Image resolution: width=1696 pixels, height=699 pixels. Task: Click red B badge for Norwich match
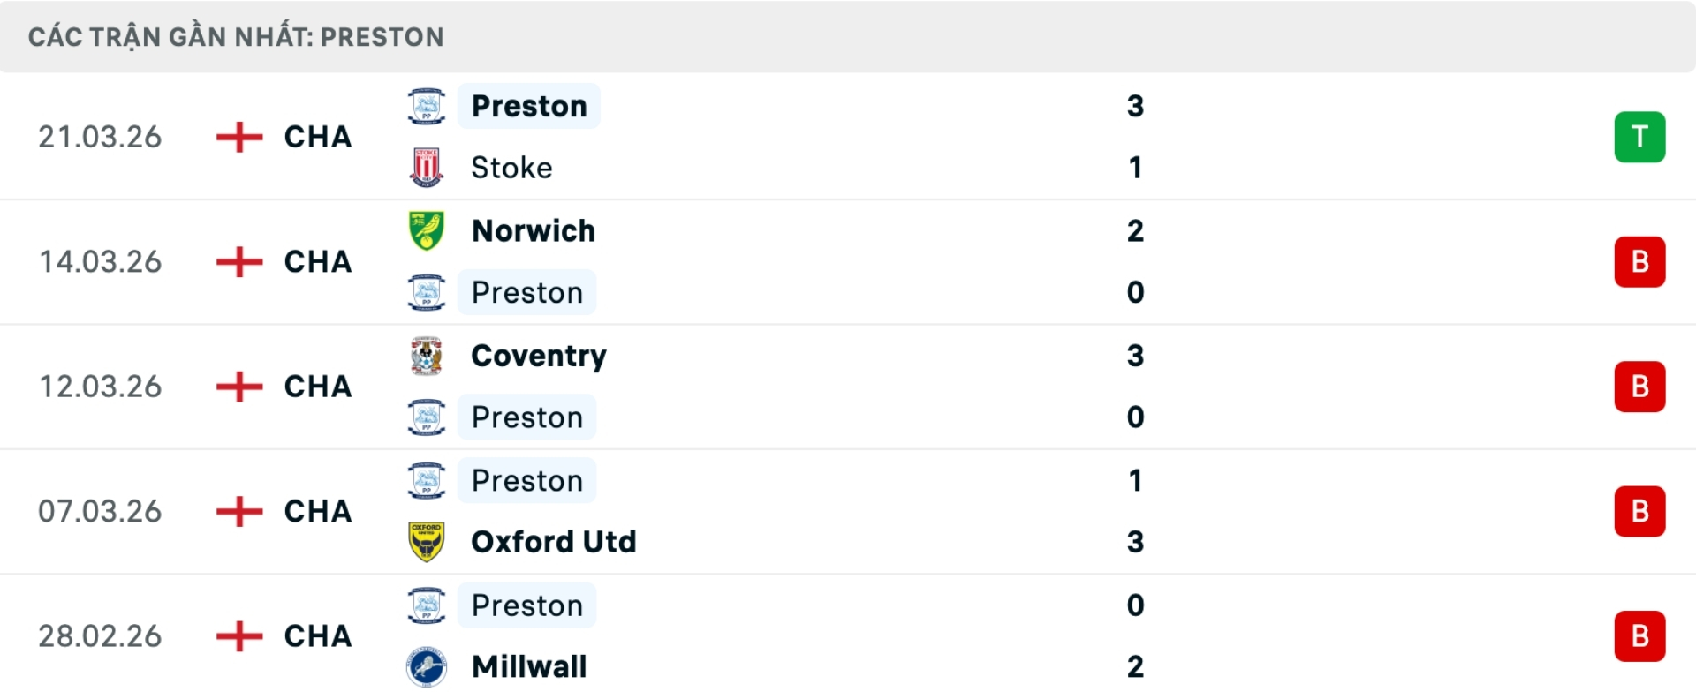pyautogui.click(x=1639, y=262)
